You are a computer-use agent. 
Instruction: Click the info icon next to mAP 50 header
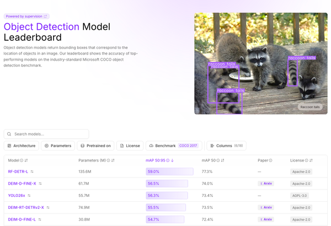click(218, 160)
